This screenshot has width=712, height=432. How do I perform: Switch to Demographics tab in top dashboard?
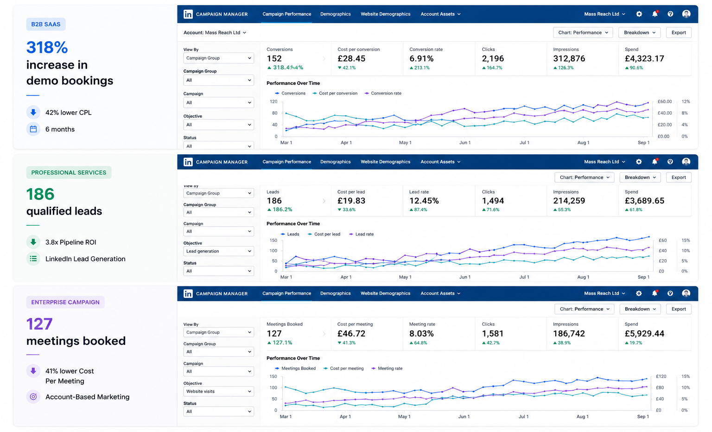click(335, 14)
